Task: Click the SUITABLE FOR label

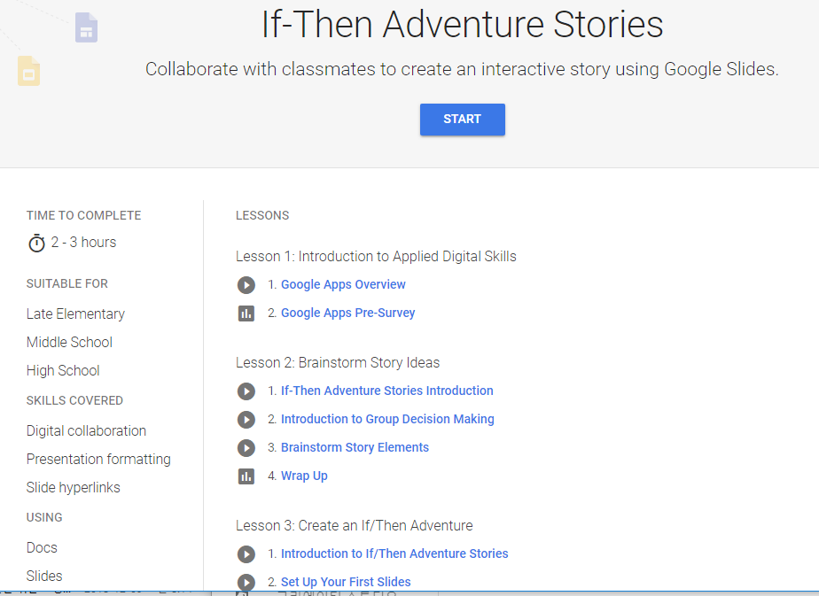Action: (x=67, y=283)
